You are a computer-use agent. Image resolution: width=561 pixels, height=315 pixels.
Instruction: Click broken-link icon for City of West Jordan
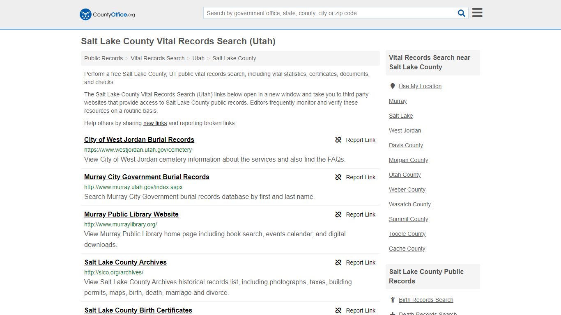(x=338, y=140)
